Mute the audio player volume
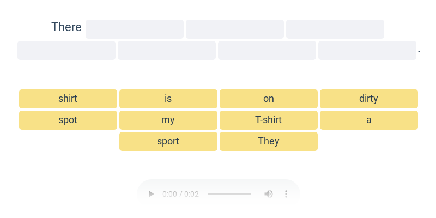This screenshot has width=436, height=218. pos(269,194)
